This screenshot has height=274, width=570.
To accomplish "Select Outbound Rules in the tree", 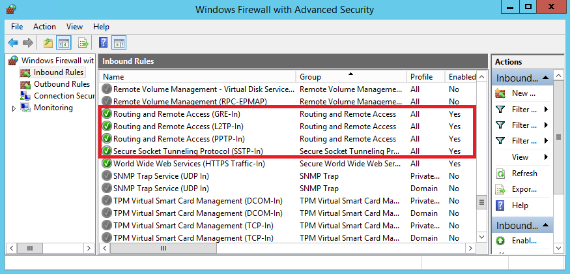I will pyautogui.click(x=61, y=84).
